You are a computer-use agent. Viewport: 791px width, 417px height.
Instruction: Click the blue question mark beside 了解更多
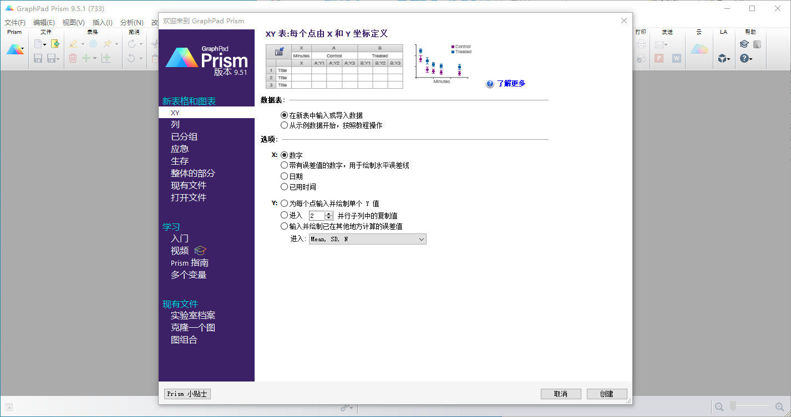point(490,84)
